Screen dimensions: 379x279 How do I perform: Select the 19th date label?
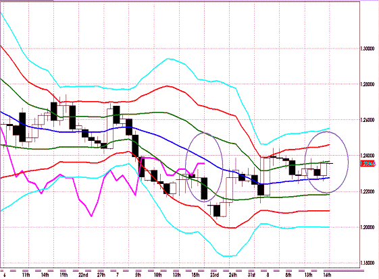(x=64, y=275)
